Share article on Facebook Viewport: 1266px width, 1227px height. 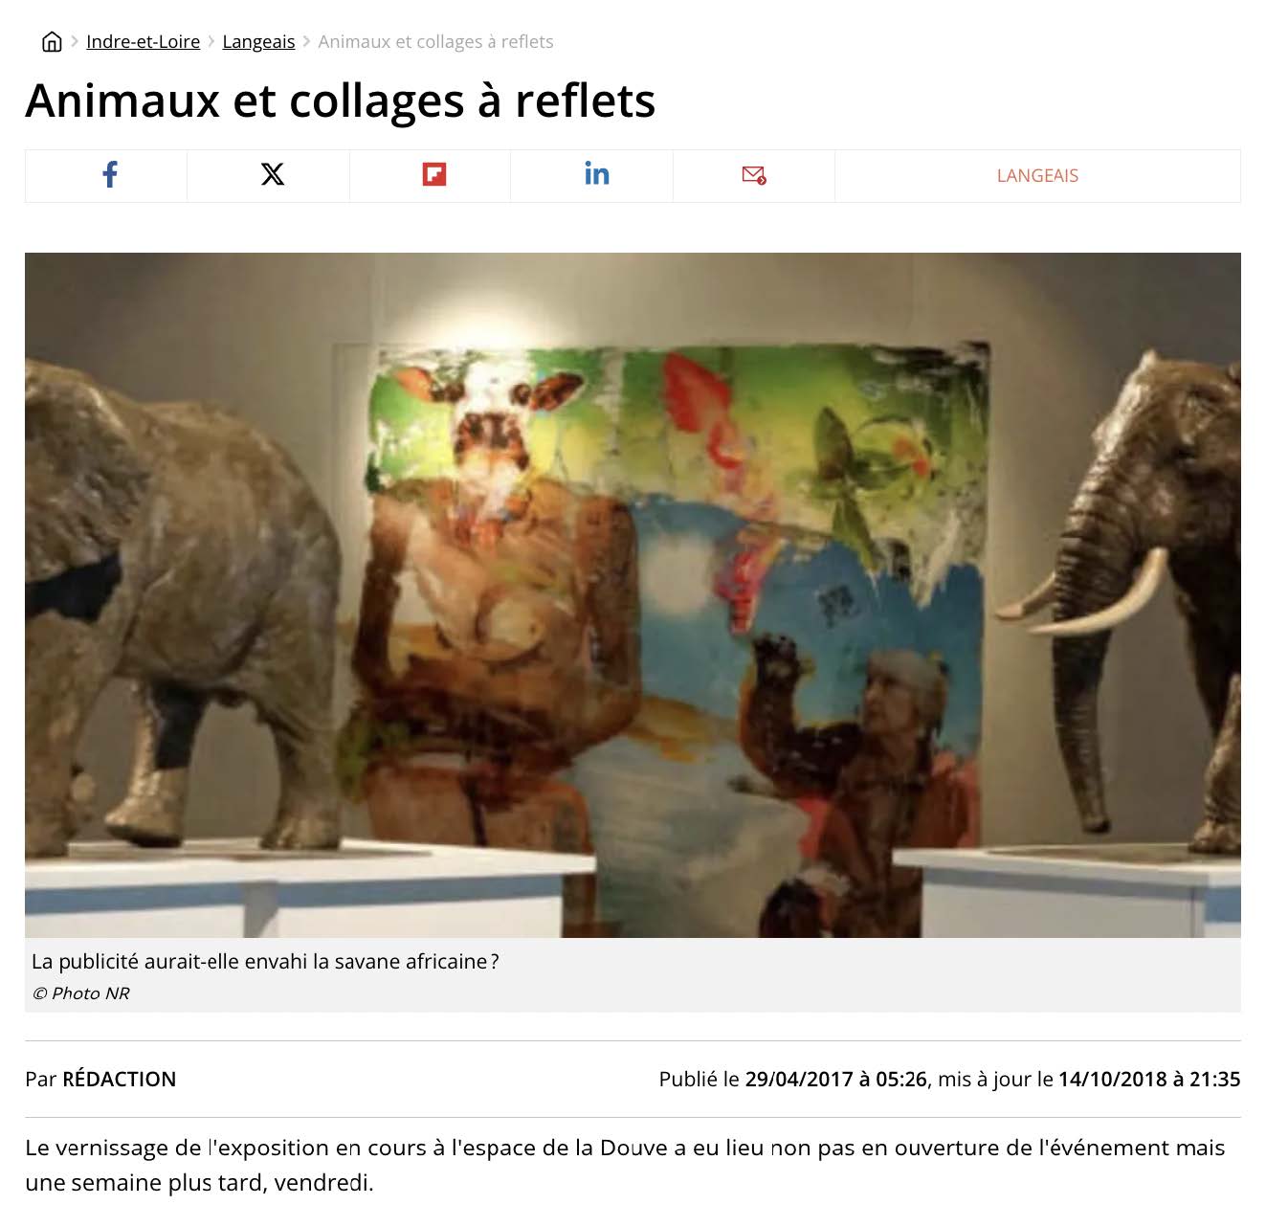click(x=110, y=175)
